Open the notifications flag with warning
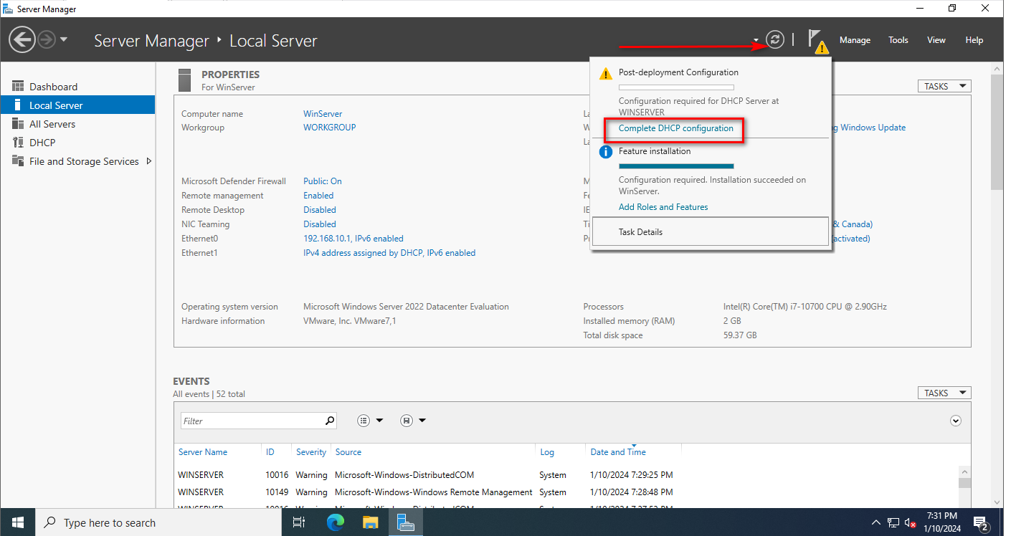Screen dimensions: 1011x536 [817, 41]
